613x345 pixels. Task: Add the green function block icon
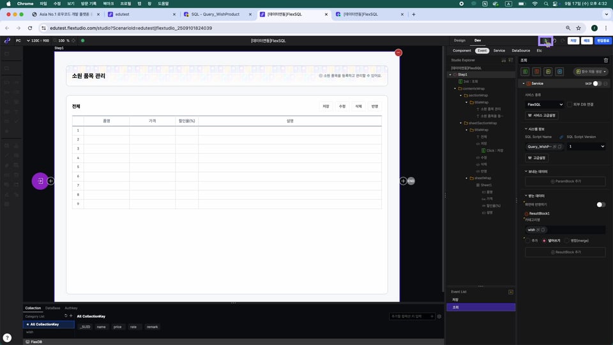pyautogui.click(x=525, y=72)
